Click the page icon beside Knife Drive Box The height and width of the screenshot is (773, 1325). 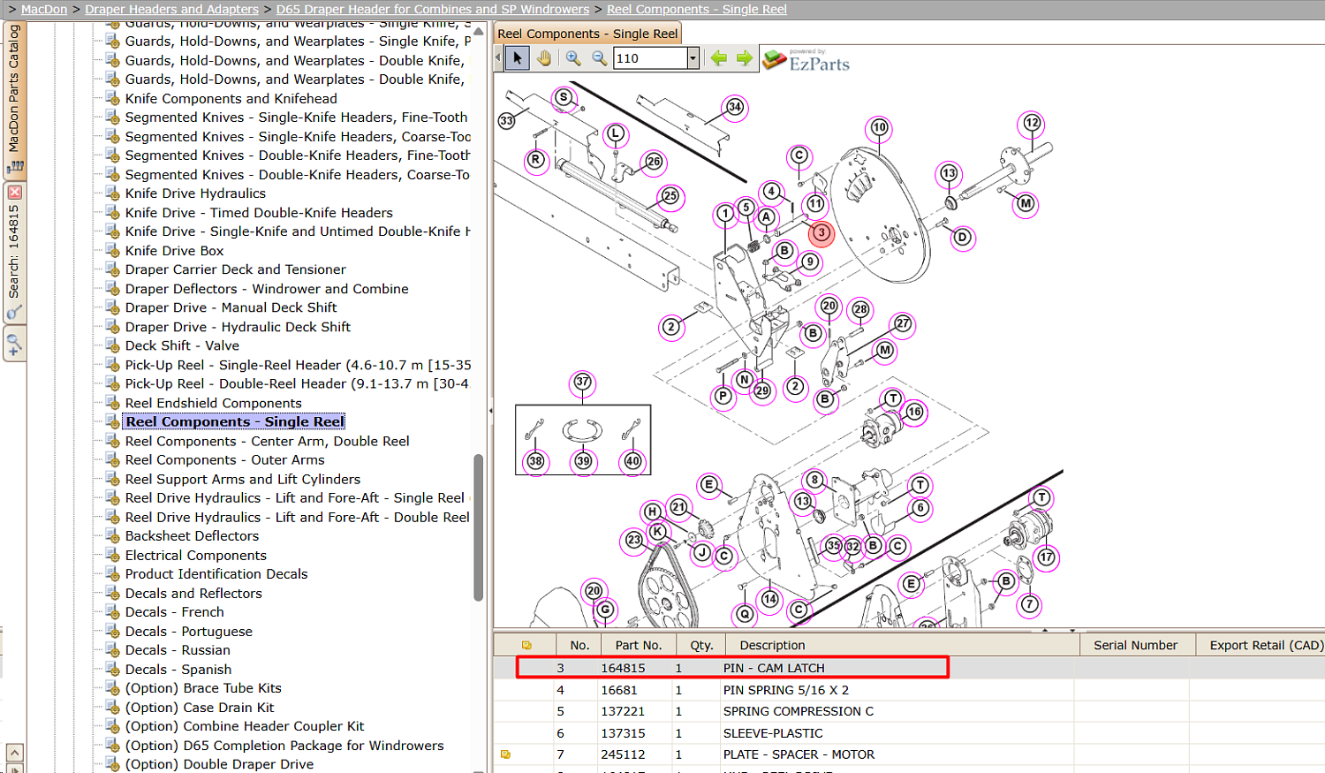tap(112, 251)
